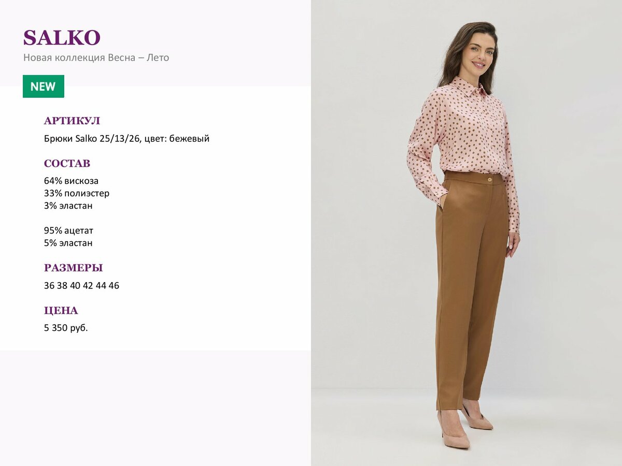Select the 95% ацетат line
This screenshot has width=622, height=466.
pyautogui.click(x=68, y=231)
